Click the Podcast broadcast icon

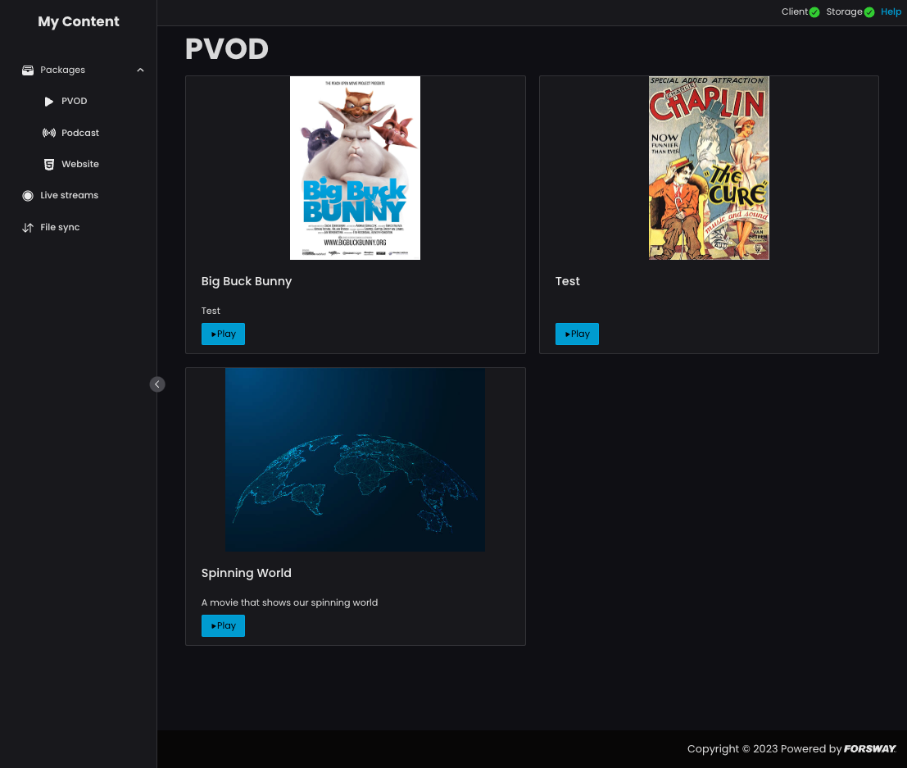(x=49, y=133)
